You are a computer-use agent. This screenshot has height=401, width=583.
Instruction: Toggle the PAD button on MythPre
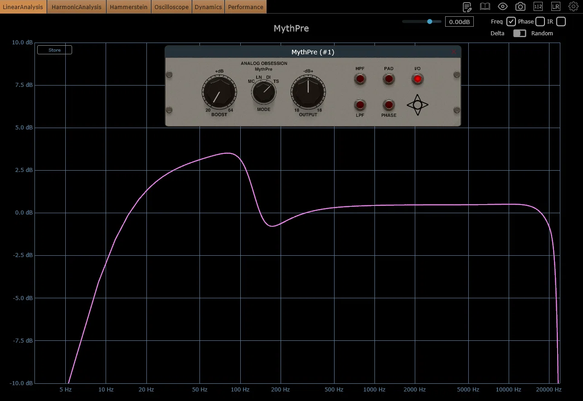[x=389, y=79]
